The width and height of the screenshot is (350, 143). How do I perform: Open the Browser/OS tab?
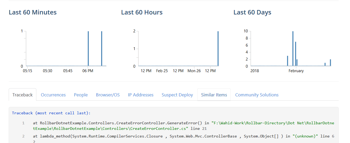[x=108, y=95]
